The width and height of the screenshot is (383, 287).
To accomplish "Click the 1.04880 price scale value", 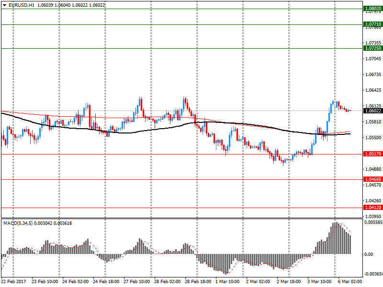I will click(373, 169).
